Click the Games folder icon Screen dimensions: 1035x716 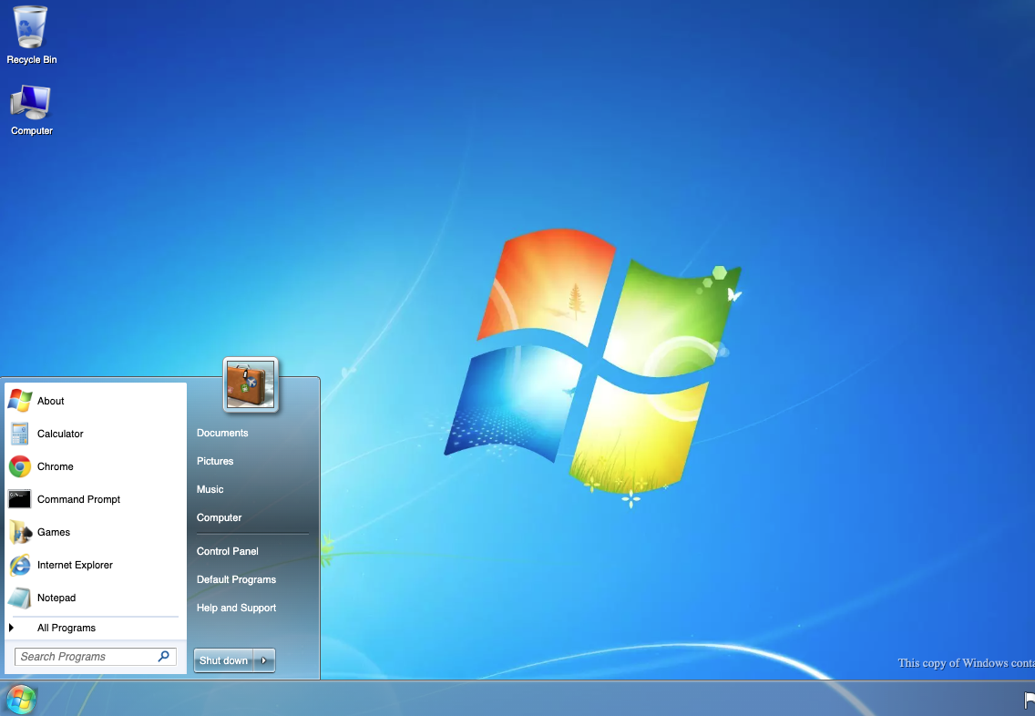point(20,532)
